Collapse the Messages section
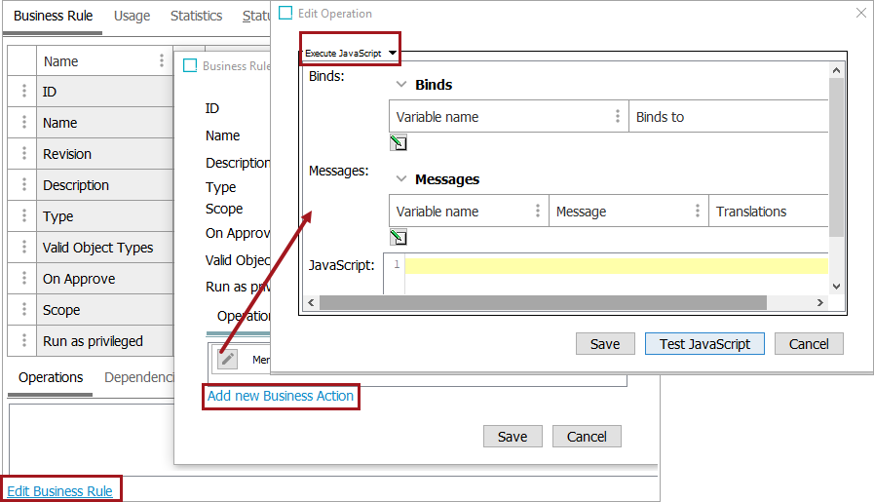Screen dimensions: 874x502 (400, 179)
